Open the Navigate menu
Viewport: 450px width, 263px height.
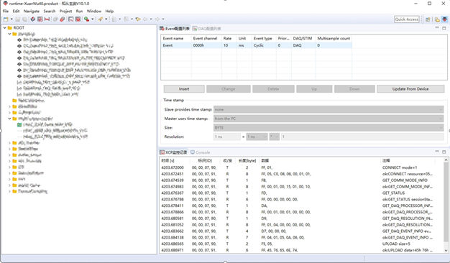point(32,11)
